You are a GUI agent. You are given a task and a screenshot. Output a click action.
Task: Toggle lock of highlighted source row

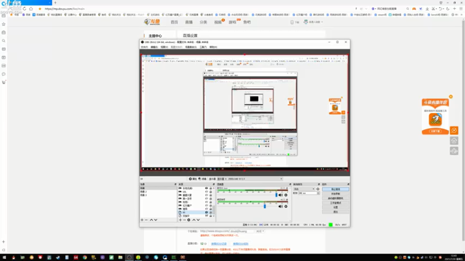(210, 212)
